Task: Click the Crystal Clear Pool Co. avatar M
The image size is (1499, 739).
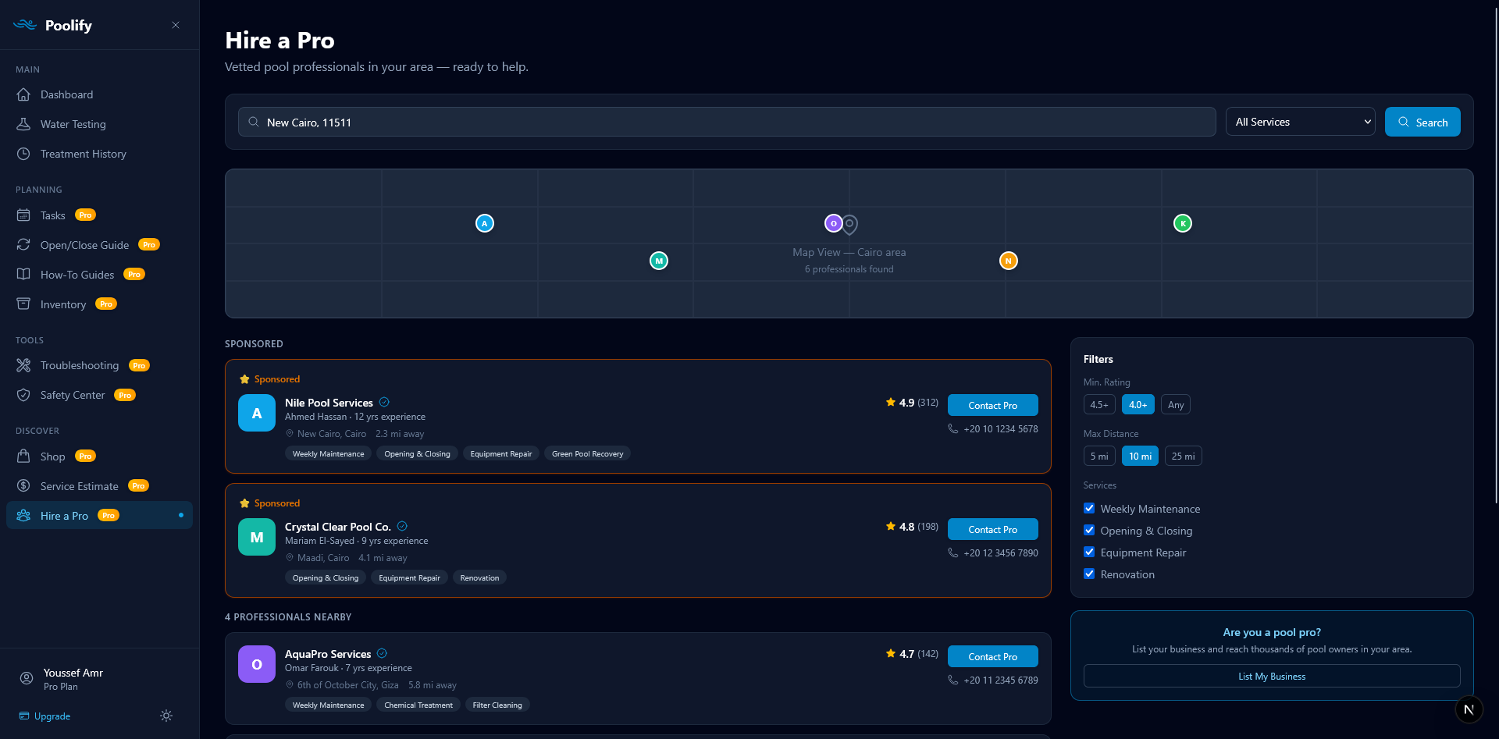Action: pos(257,537)
